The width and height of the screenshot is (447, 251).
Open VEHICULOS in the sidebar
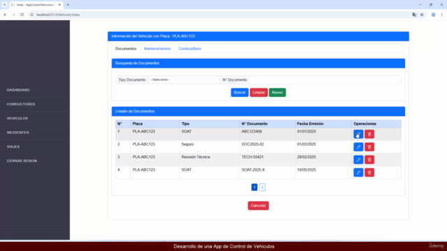pyautogui.click(x=17, y=119)
